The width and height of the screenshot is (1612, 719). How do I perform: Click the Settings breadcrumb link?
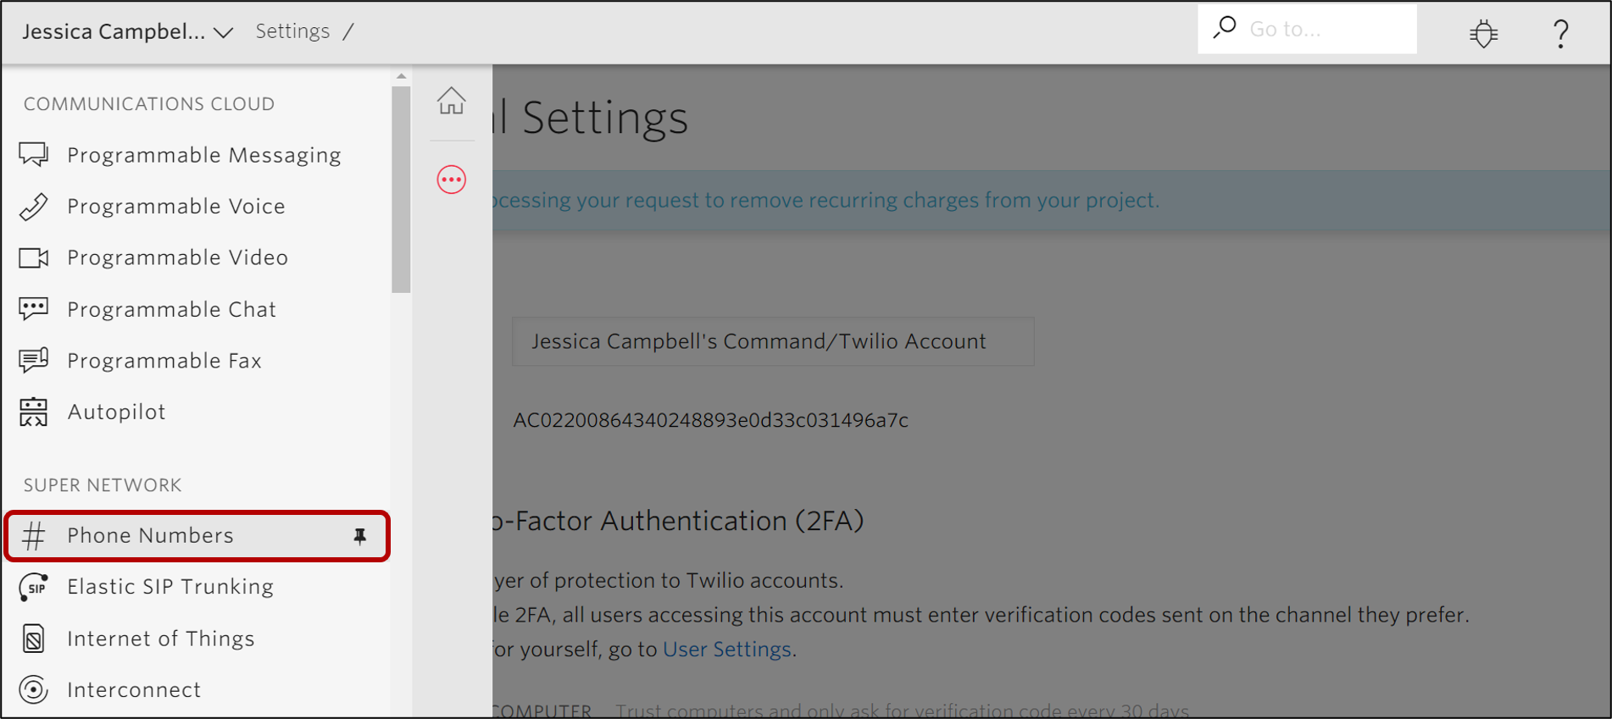point(292,31)
